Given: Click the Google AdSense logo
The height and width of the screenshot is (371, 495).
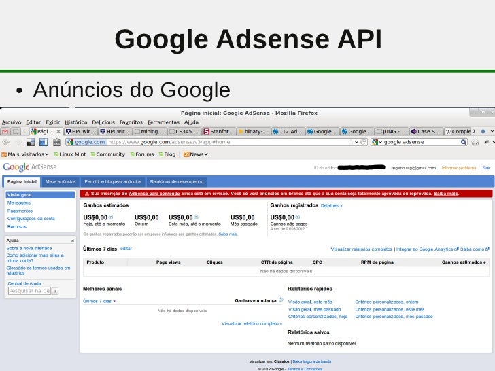Looking at the screenshot, I should tap(30, 167).
